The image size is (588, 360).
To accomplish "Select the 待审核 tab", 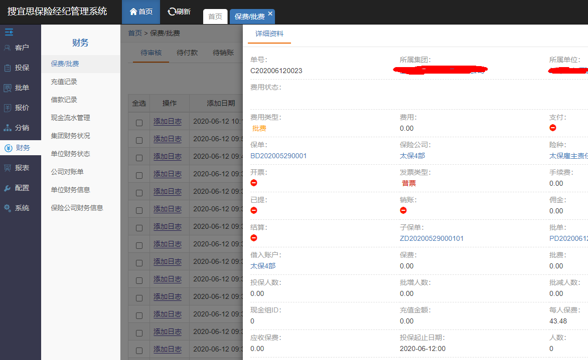I will (x=151, y=53).
